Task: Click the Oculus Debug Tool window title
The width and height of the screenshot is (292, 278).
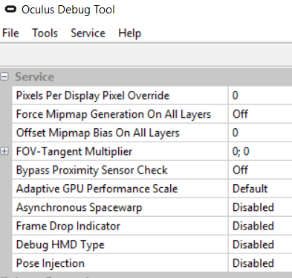Action: pyautogui.click(x=68, y=10)
